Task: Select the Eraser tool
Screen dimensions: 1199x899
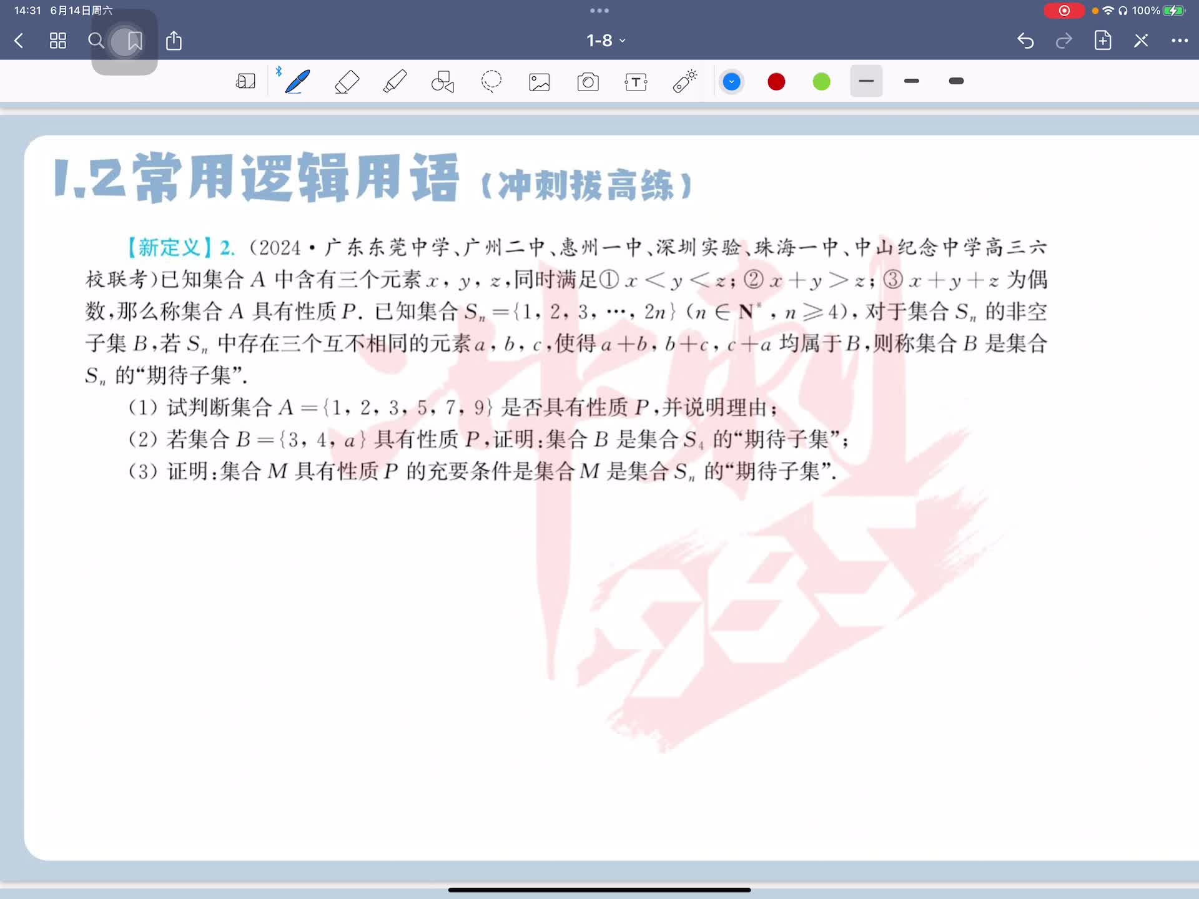Action: coord(347,82)
